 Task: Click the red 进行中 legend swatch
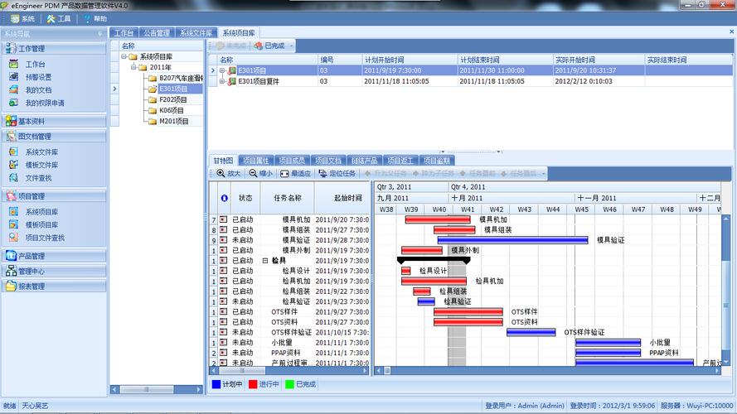[253, 384]
